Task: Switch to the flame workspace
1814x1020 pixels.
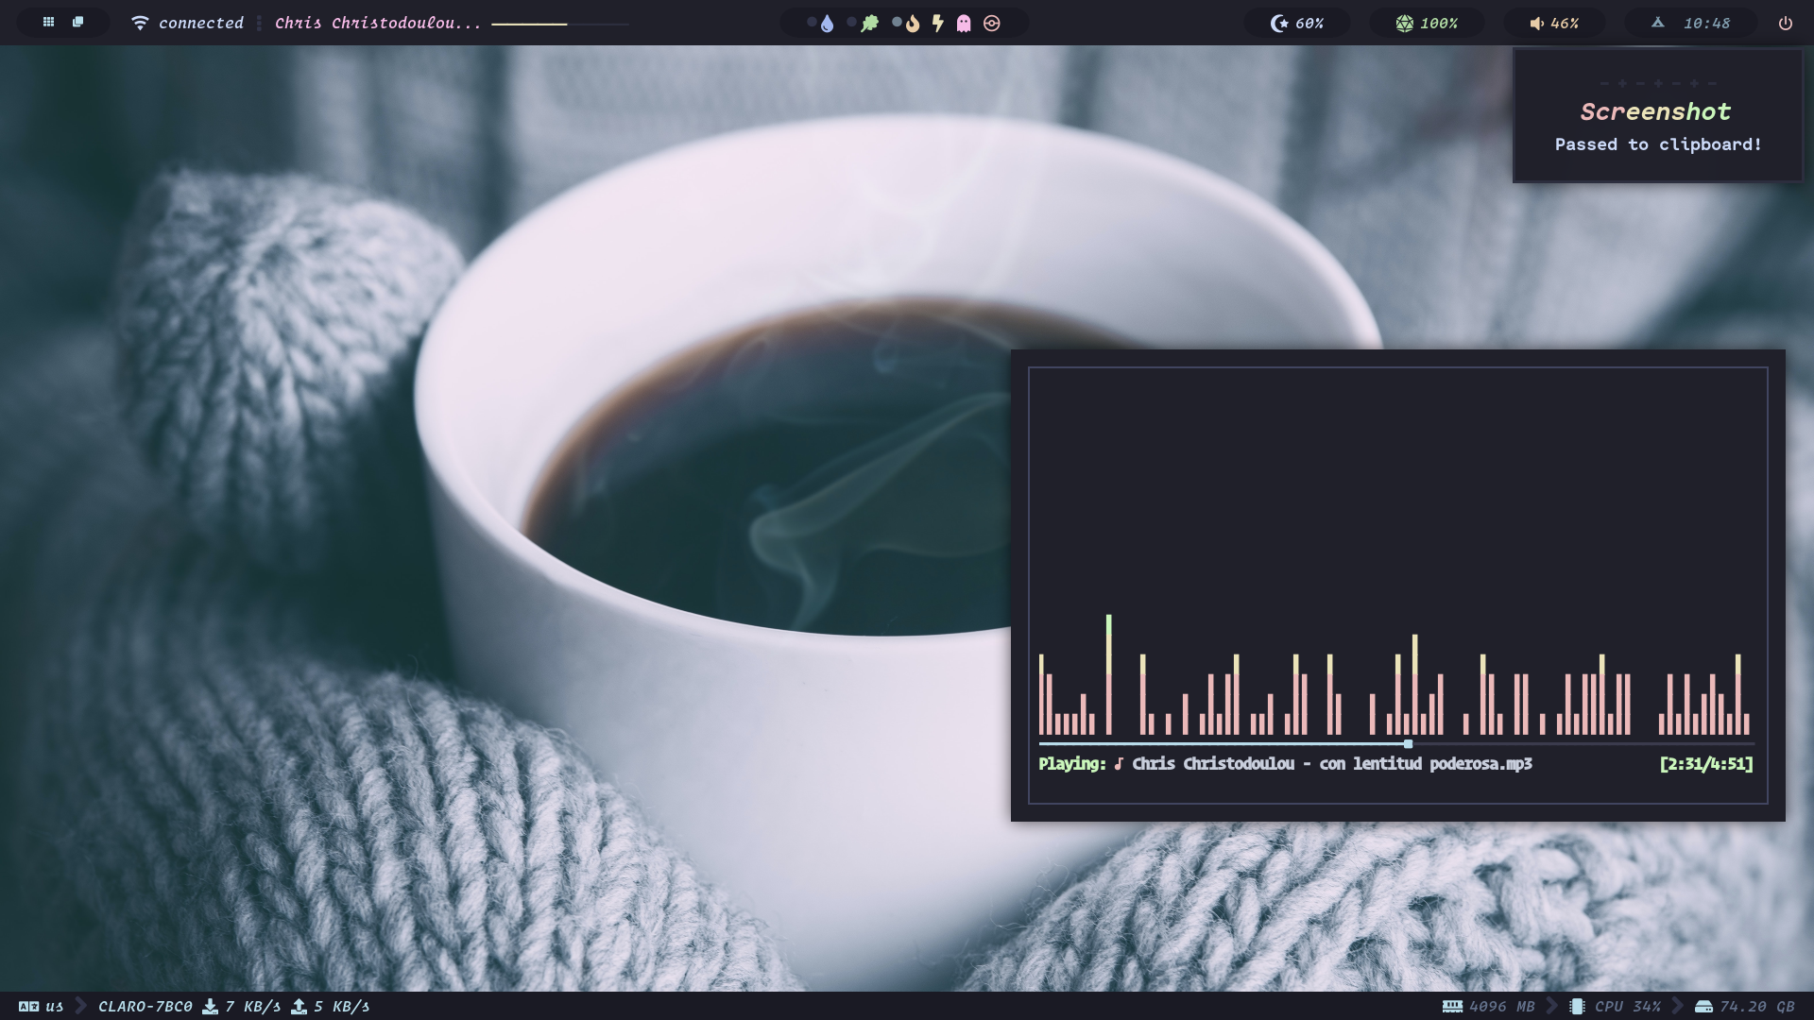Action: click(x=912, y=24)
